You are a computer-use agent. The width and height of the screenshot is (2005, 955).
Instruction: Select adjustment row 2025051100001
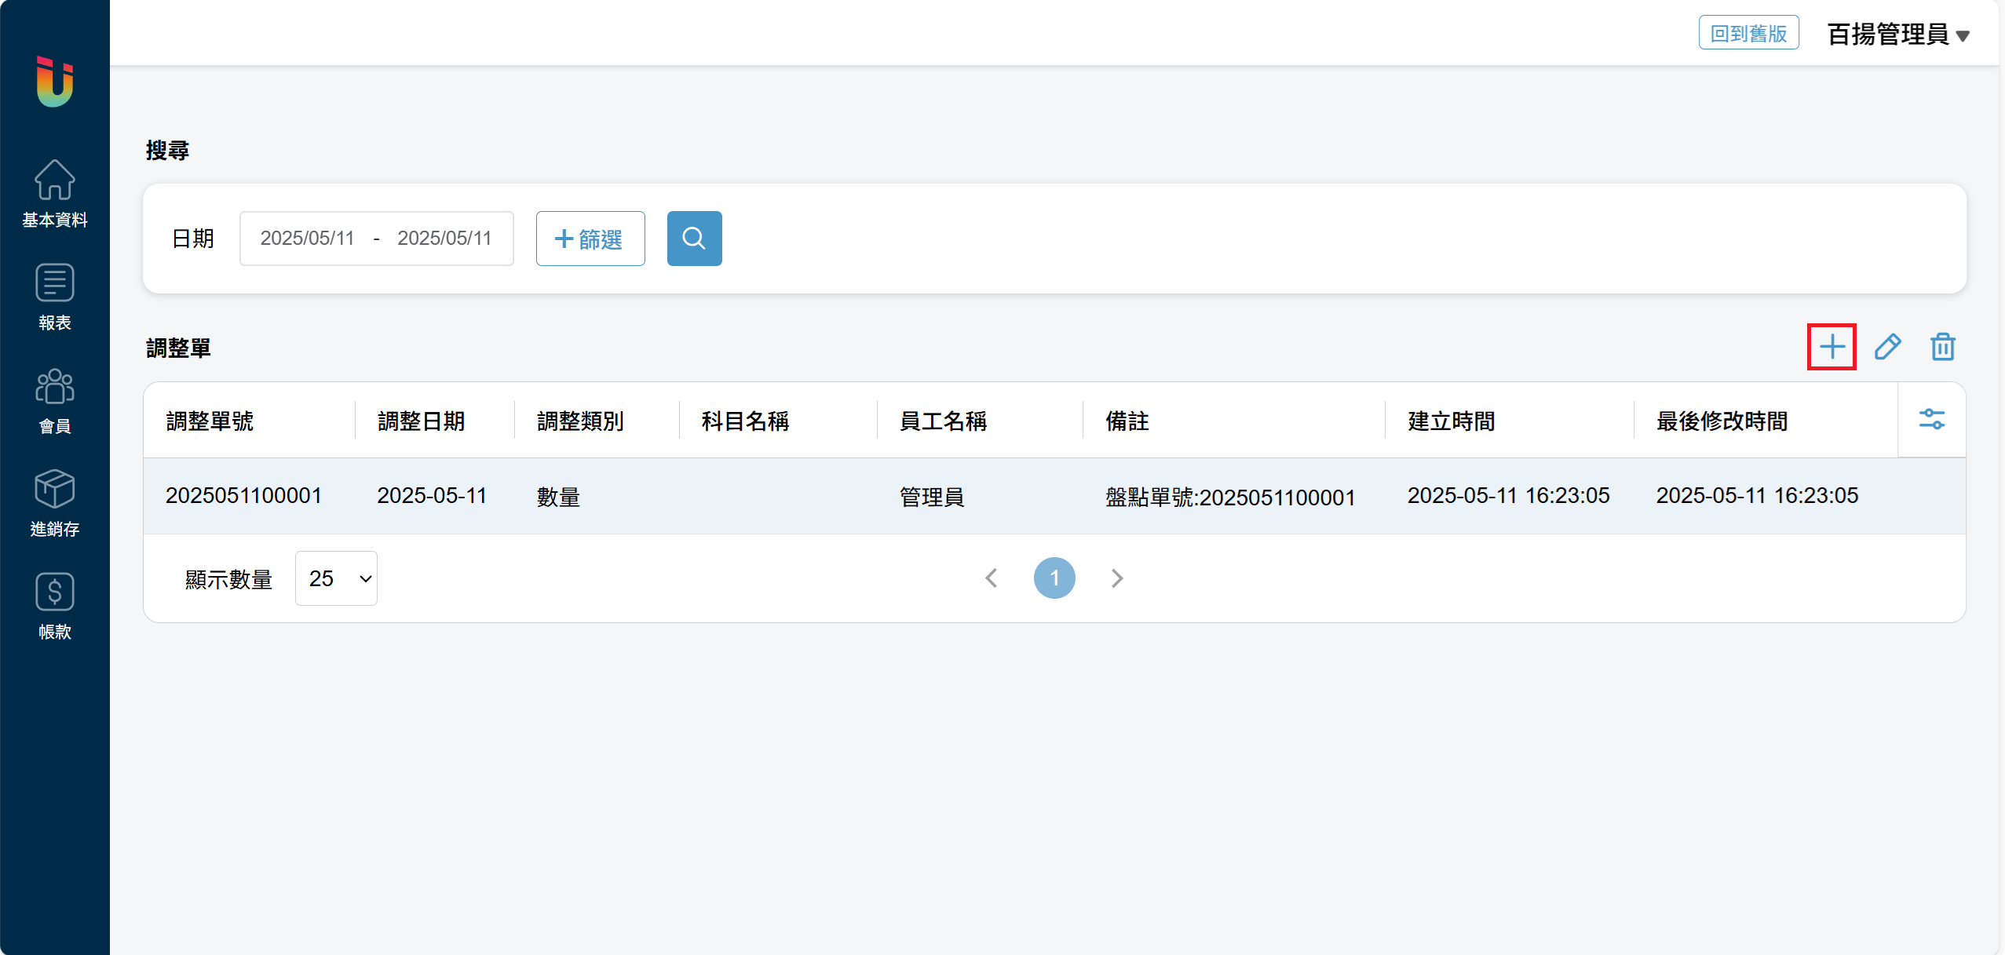coord(243,496)
